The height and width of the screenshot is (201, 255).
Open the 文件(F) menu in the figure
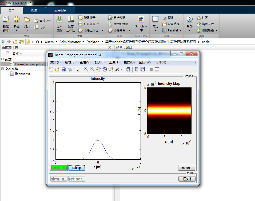point(55,62)
